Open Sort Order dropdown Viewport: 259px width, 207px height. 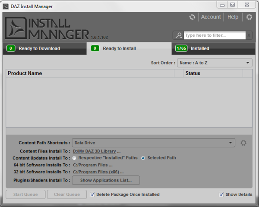[x=215, y=63]
